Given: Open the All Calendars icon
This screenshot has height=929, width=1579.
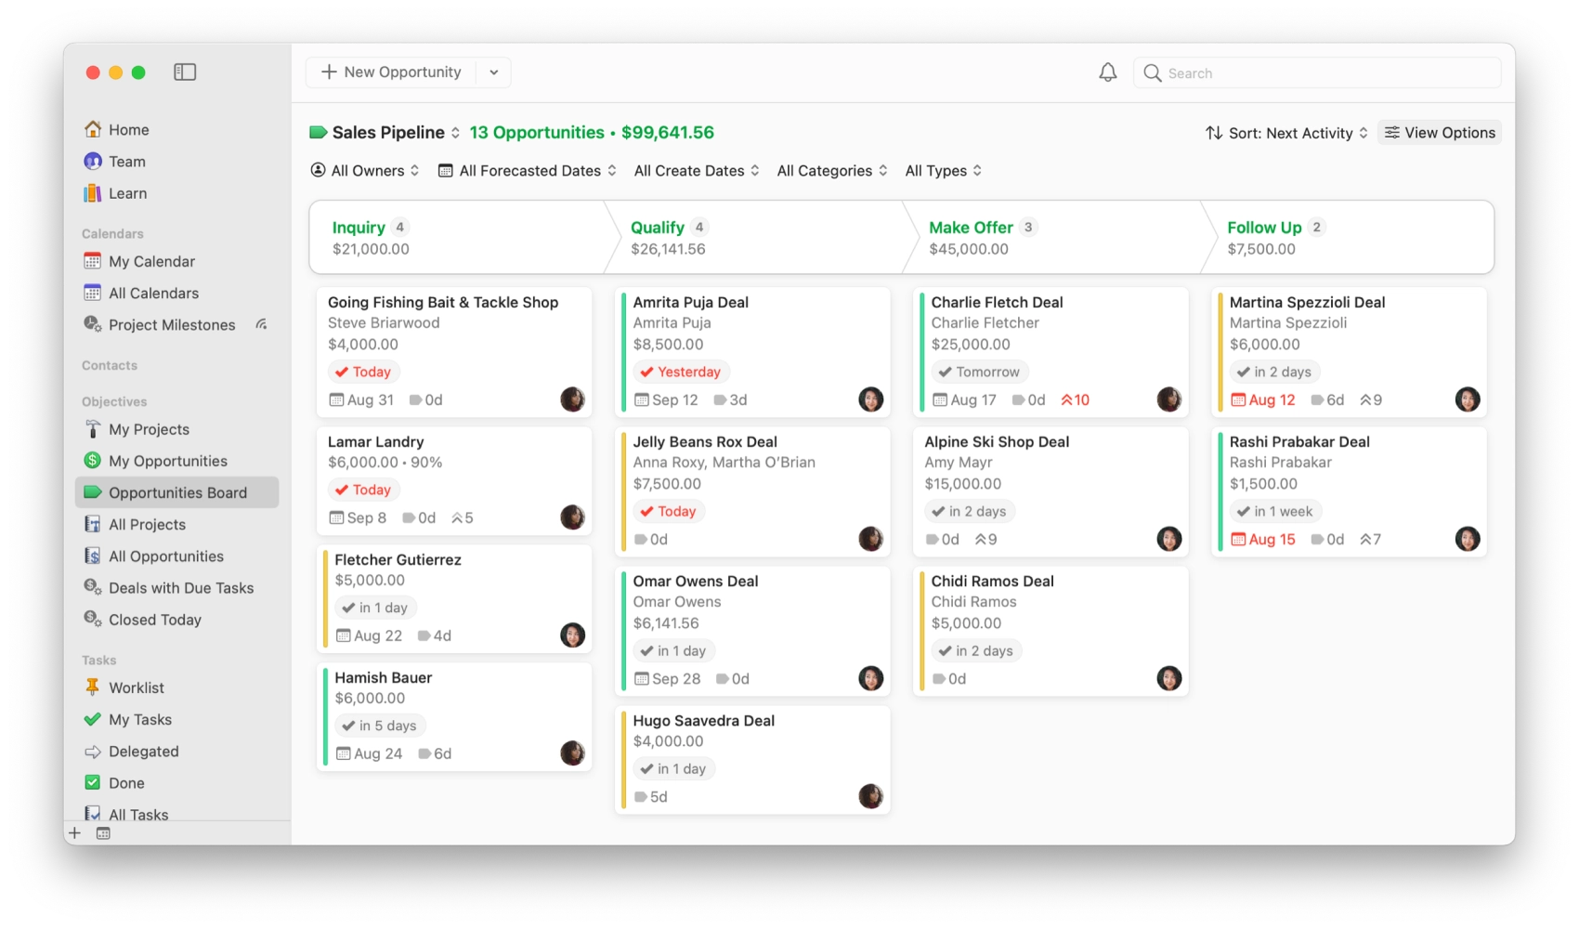Looking at the screenshot, I should click(x=93, y=293).
